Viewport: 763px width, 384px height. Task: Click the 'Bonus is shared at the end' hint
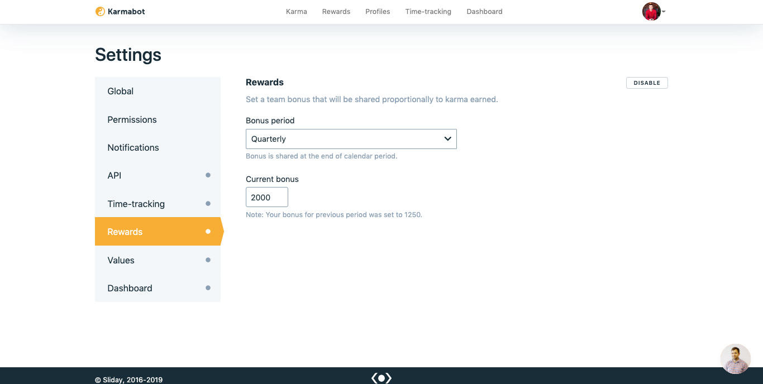point(322,156)
